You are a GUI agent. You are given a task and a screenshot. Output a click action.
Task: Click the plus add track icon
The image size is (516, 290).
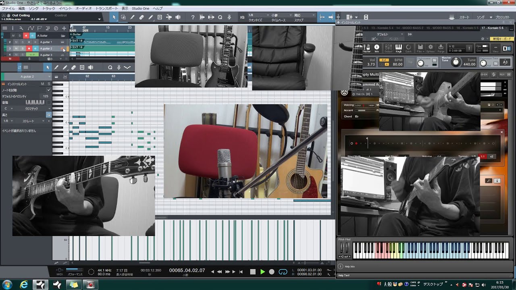[64, 28]
